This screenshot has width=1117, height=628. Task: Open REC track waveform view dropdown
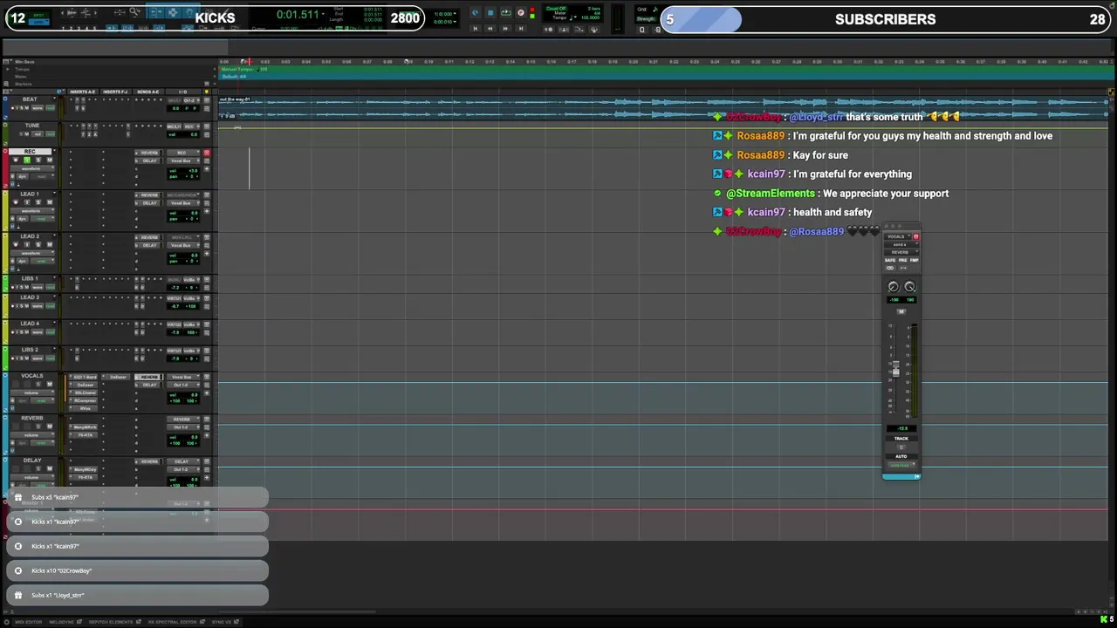[32, 168]
